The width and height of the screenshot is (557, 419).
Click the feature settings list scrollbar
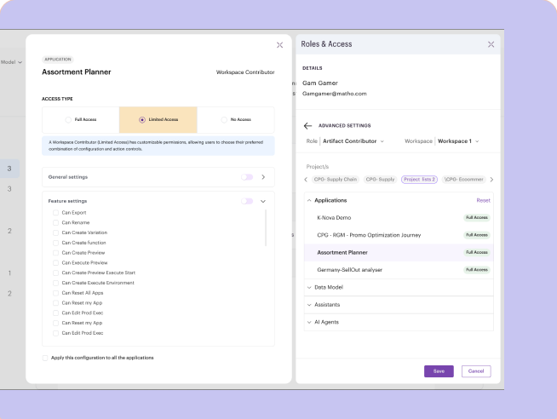266,228
